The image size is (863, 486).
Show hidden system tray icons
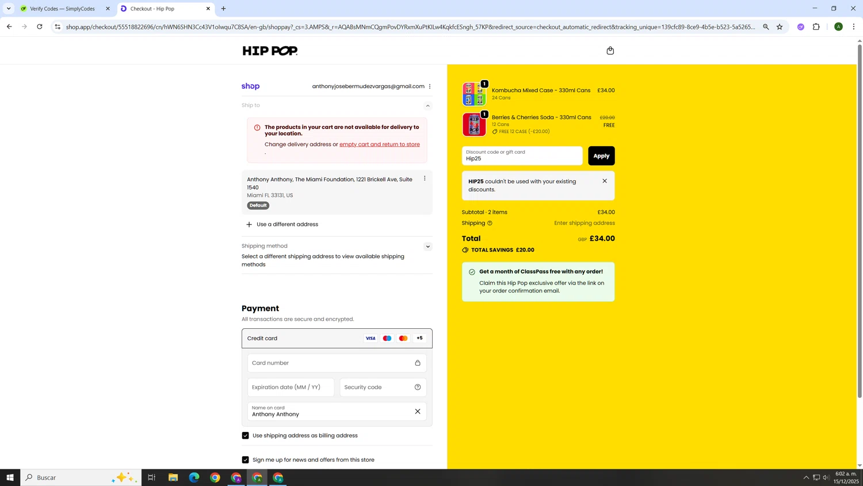pyautogui.click(x=806, y=477)
